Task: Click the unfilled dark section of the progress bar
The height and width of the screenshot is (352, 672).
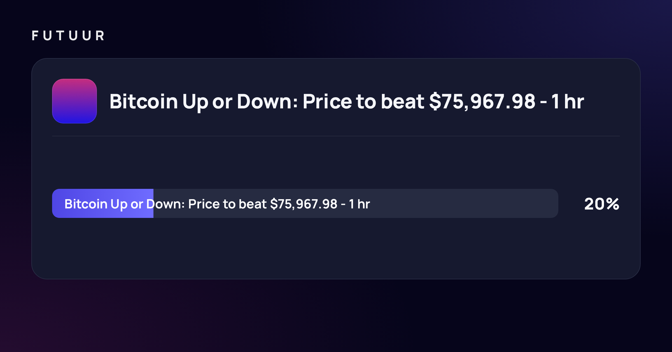Action: pos(356,203)
